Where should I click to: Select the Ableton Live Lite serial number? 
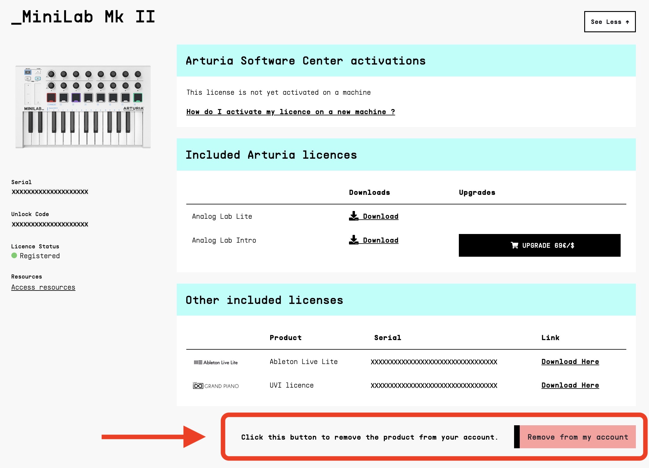coord(434,362)
